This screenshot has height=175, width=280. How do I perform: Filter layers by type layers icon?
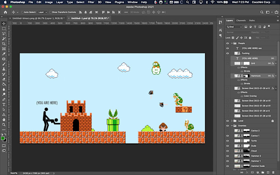(255, 27)
